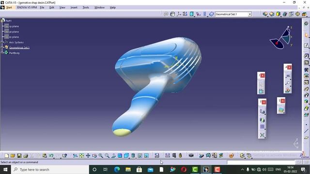Click the Windows Start button
This screenshot has height=174, width=310.
tap(5, 170)
